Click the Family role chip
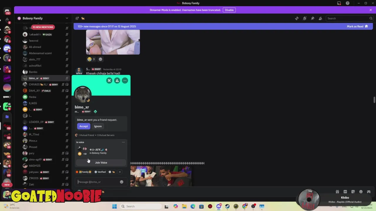The height and width of the screenshot is (211, 376). pos(83,172)
